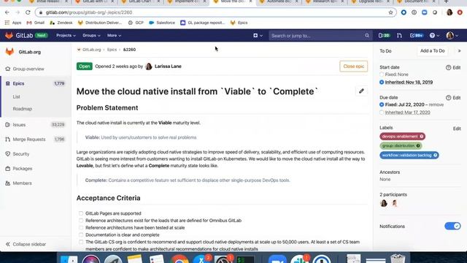The image size is (467, 263).
Task: Click Collapse sidebar
Action: click(x=26, y=244)
